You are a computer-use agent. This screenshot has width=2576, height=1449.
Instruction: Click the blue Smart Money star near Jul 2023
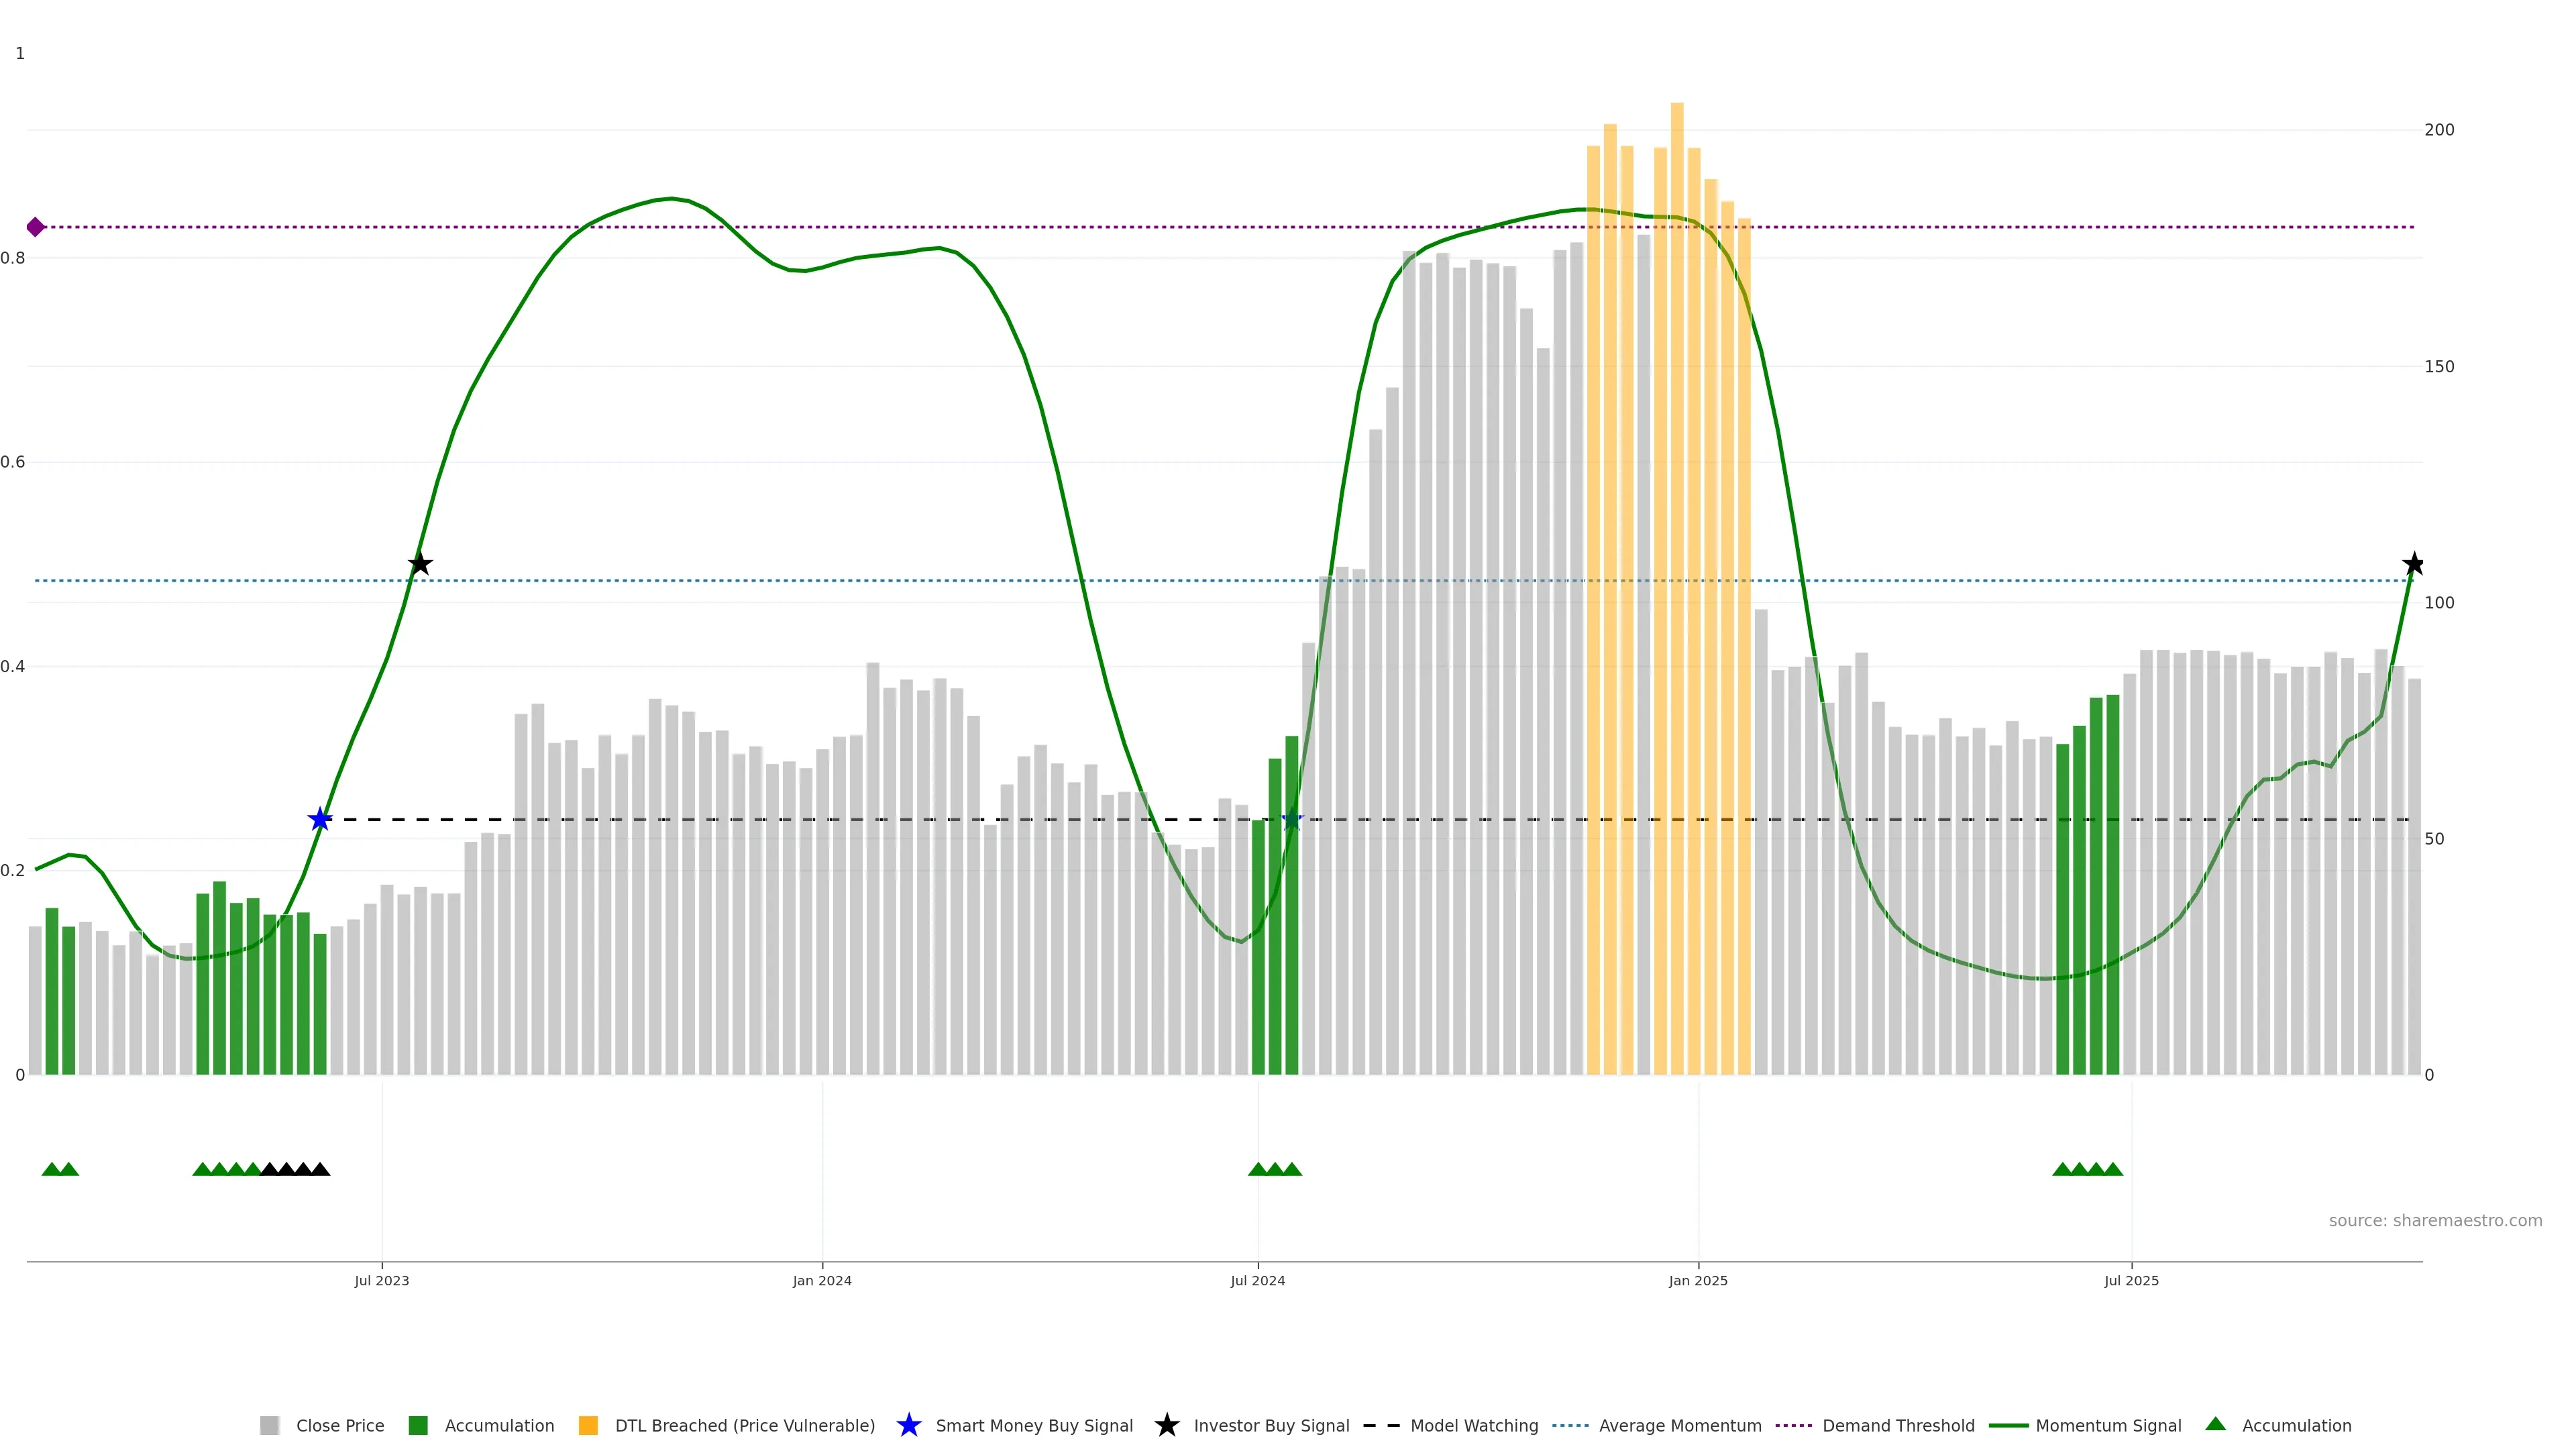pyautogui.click(x=319, y=820)
